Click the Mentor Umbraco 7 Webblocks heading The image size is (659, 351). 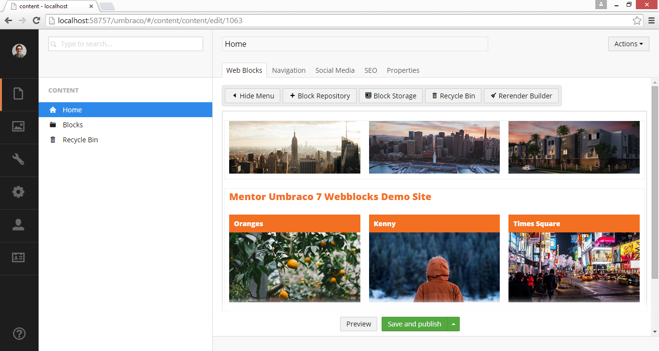pos(330,197)
